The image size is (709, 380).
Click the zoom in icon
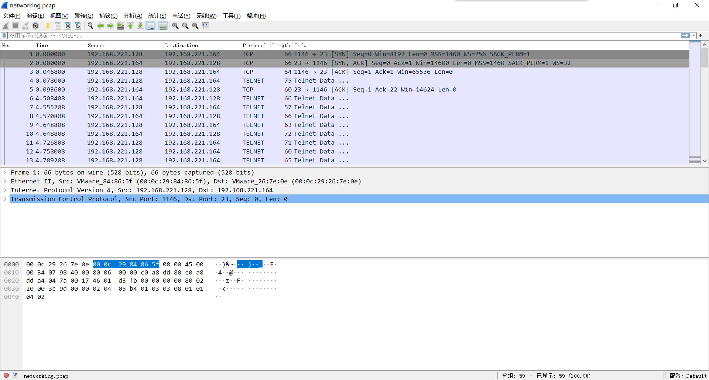point(175,26)
